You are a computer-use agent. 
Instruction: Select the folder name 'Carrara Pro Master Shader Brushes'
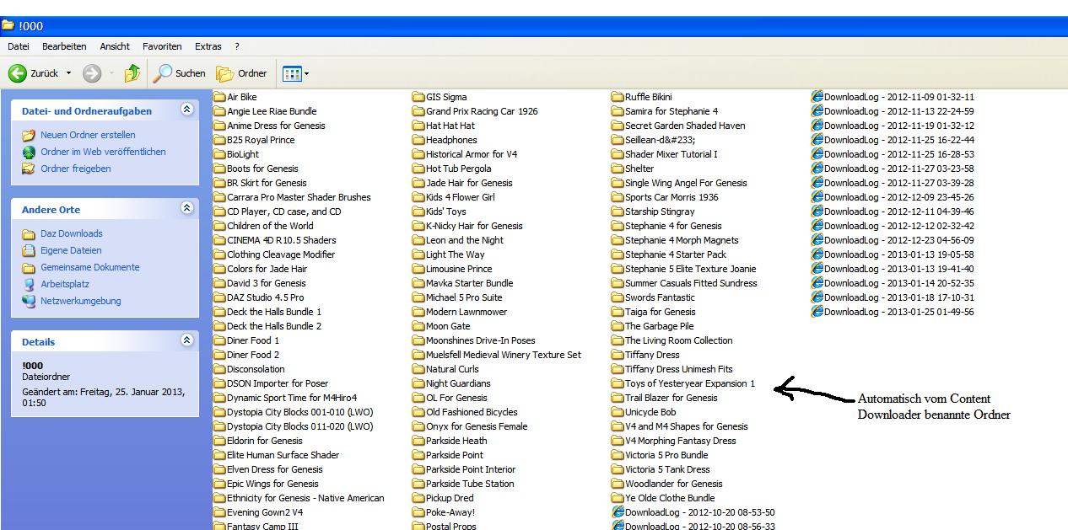click(299, 197)
